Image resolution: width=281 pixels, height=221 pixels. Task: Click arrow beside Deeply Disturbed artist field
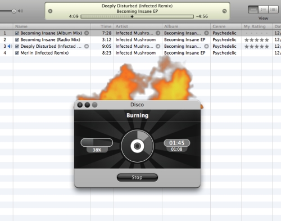[158, 46]
